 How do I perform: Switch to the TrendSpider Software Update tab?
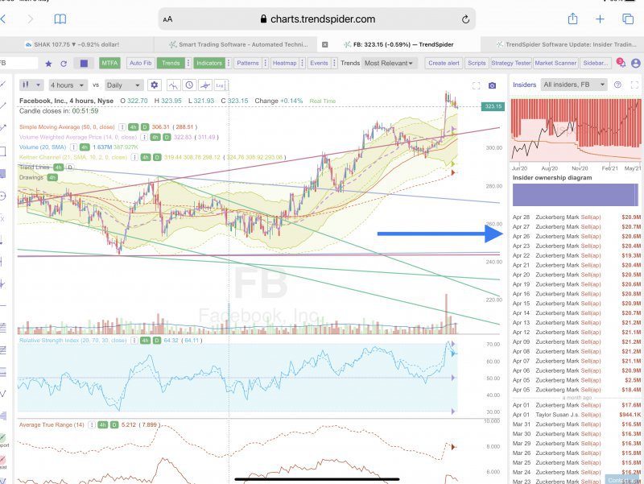pos(562,44)
